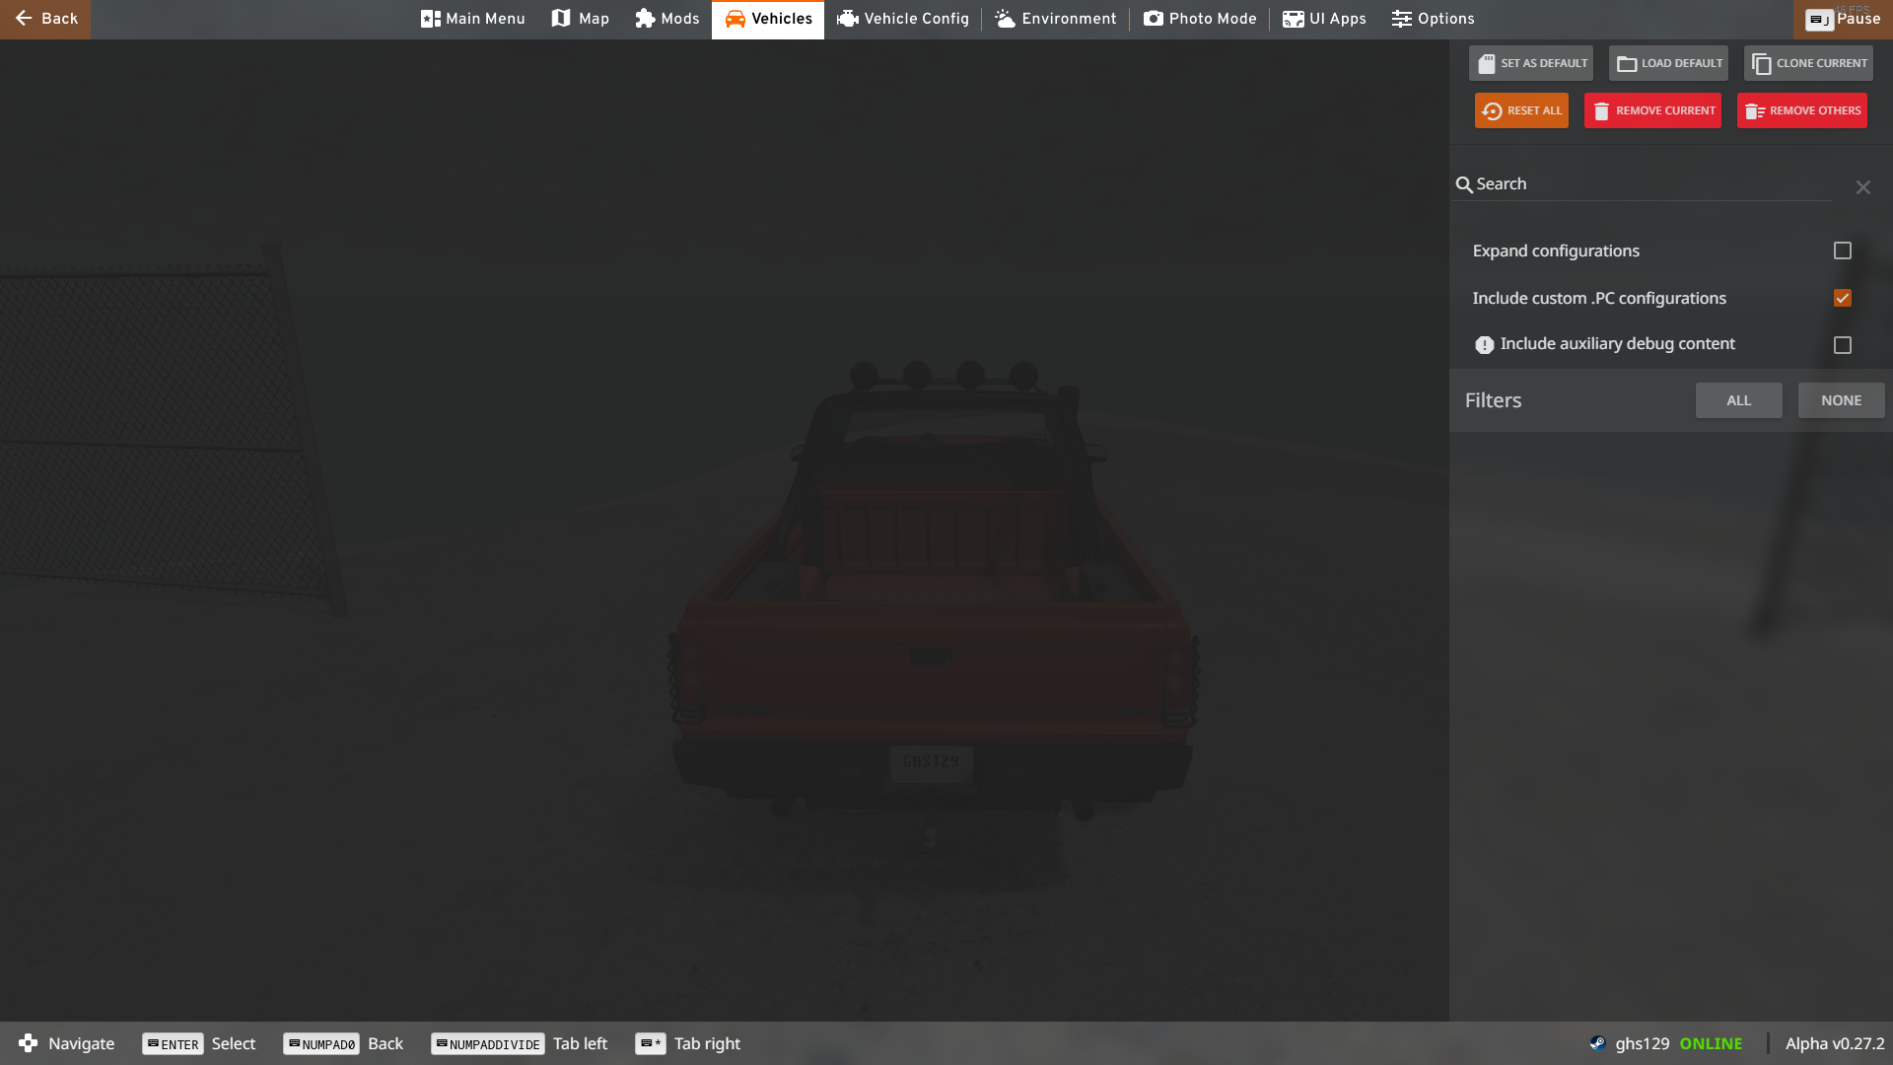This screenshot has width=1893, height=1065.
Task: Click the Remove Others button
Action: [1802, 110]
